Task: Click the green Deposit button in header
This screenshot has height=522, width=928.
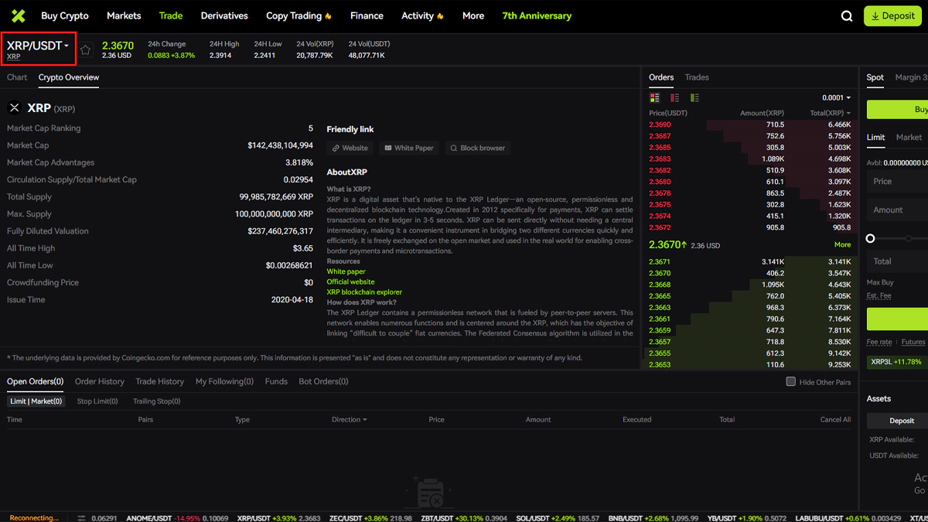Action: (x=892, y=16)
